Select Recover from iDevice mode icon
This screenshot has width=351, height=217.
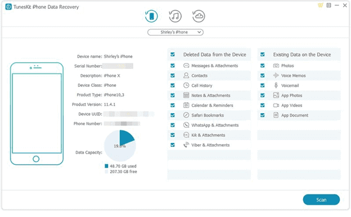tap(151, 16)
